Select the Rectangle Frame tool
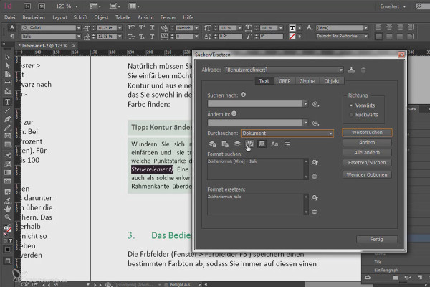Viewport: 430px width, 287px height. [7, 136]
